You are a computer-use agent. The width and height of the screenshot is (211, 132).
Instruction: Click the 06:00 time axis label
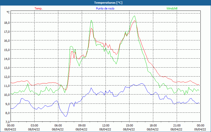58,126
